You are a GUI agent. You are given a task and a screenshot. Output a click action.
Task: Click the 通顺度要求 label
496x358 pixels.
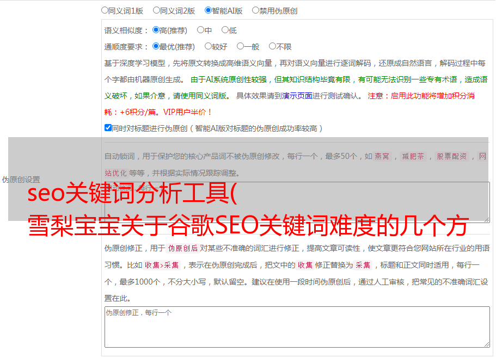126,47
